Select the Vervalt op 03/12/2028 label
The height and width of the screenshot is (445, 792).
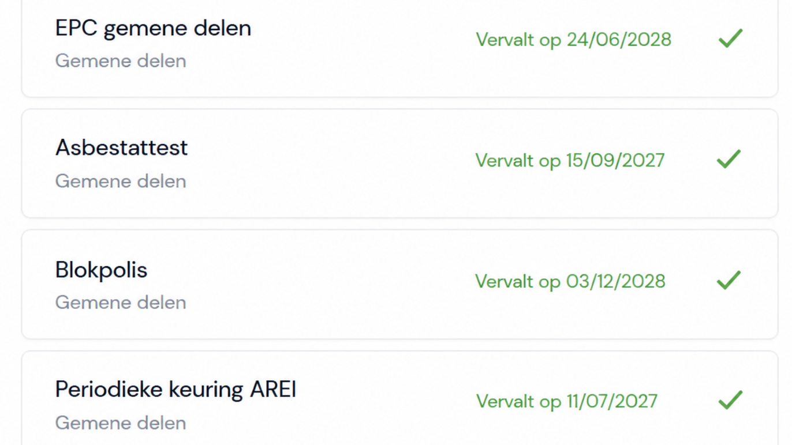570,281
